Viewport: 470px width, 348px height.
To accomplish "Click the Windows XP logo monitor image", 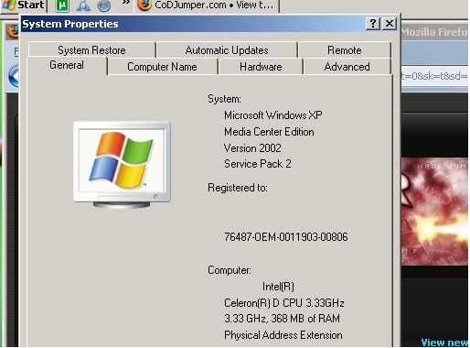I will 122,165.
